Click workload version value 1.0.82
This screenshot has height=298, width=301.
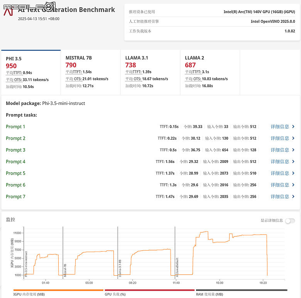pos(290,31)
